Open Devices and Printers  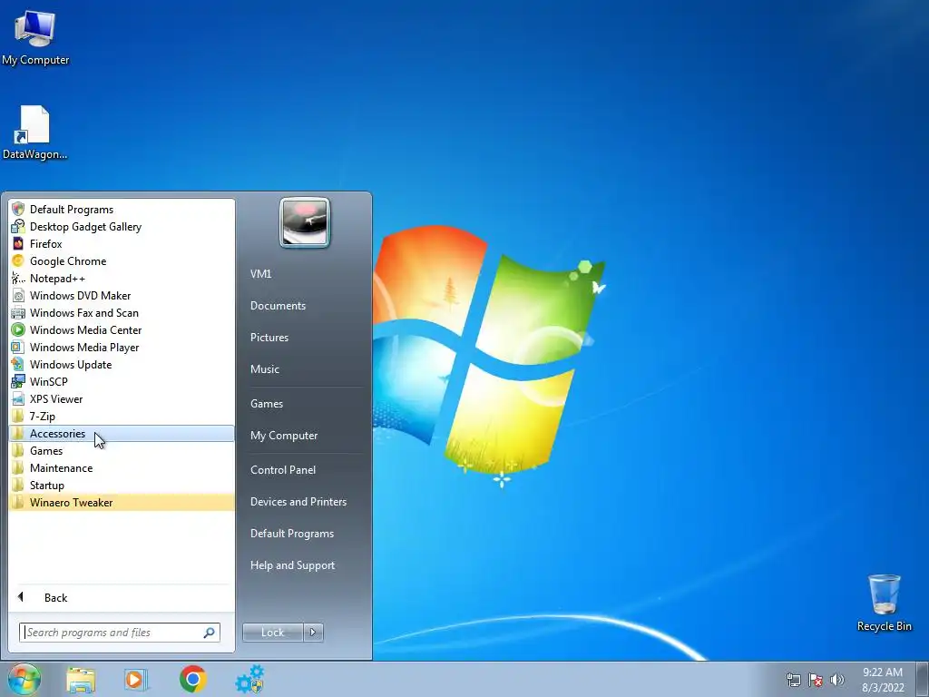point(298,501)
